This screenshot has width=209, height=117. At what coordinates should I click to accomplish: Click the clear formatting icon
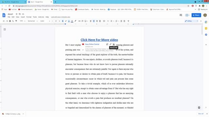(128, 21)
